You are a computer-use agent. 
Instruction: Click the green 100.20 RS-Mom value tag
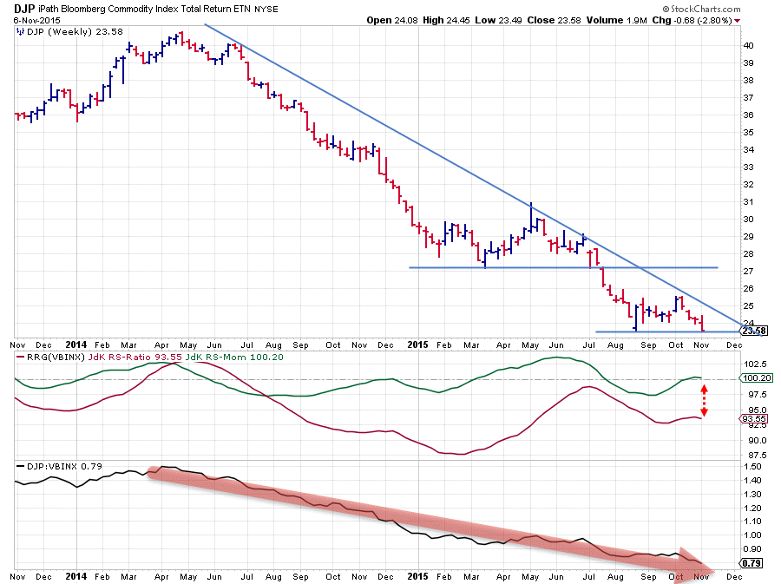pos(751,378)
